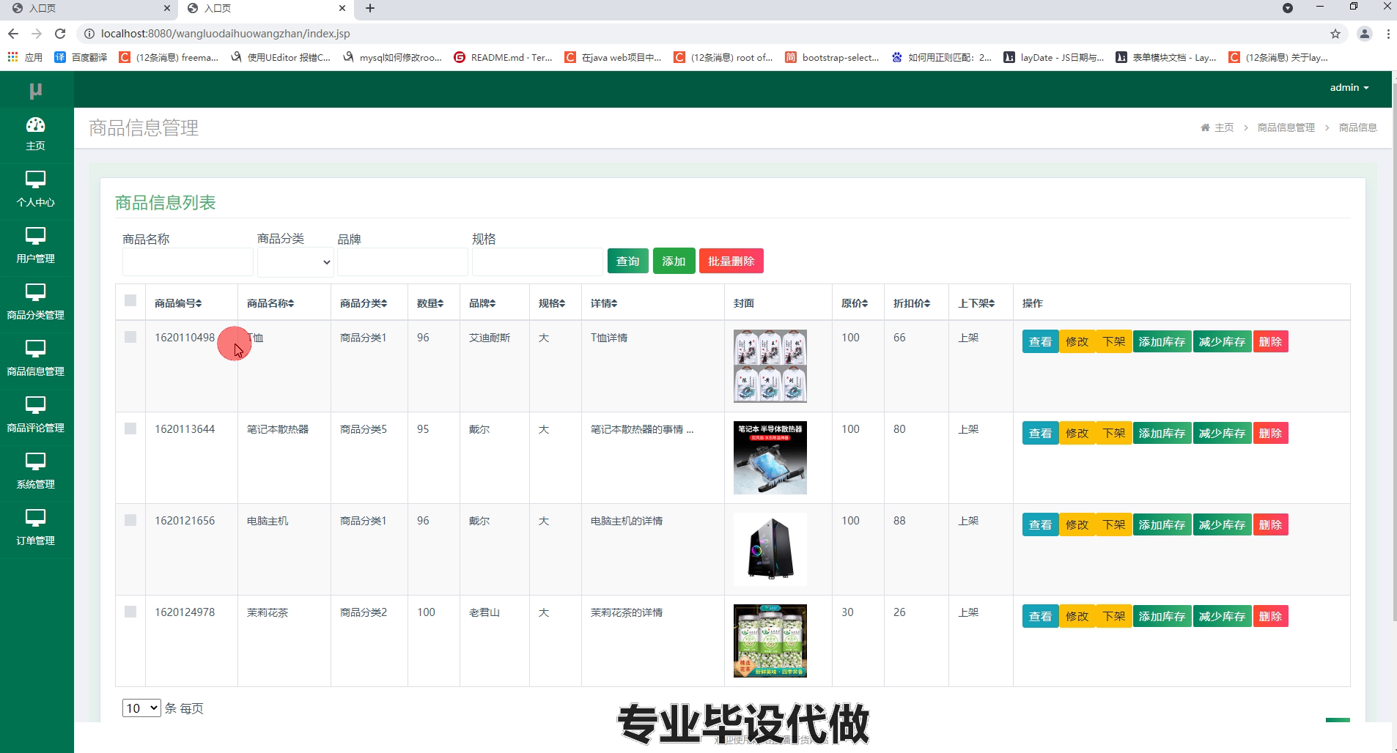Switch to the first 入口页 tab
The height and width of the screenshot is (753, 1397).
(x=89, y=9)
